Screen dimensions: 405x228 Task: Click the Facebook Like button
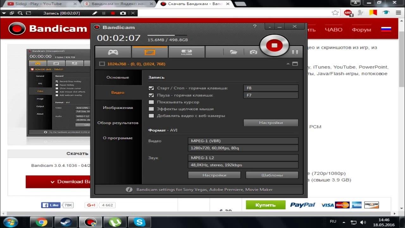pyautogui.click(x=51, y=205)
